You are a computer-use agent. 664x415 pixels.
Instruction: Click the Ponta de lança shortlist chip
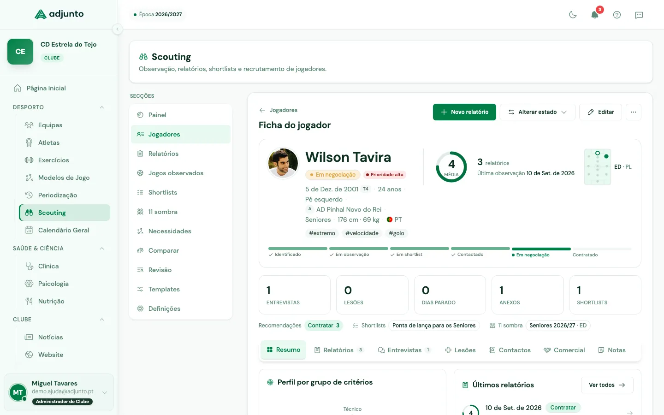(x=434, y=326)
